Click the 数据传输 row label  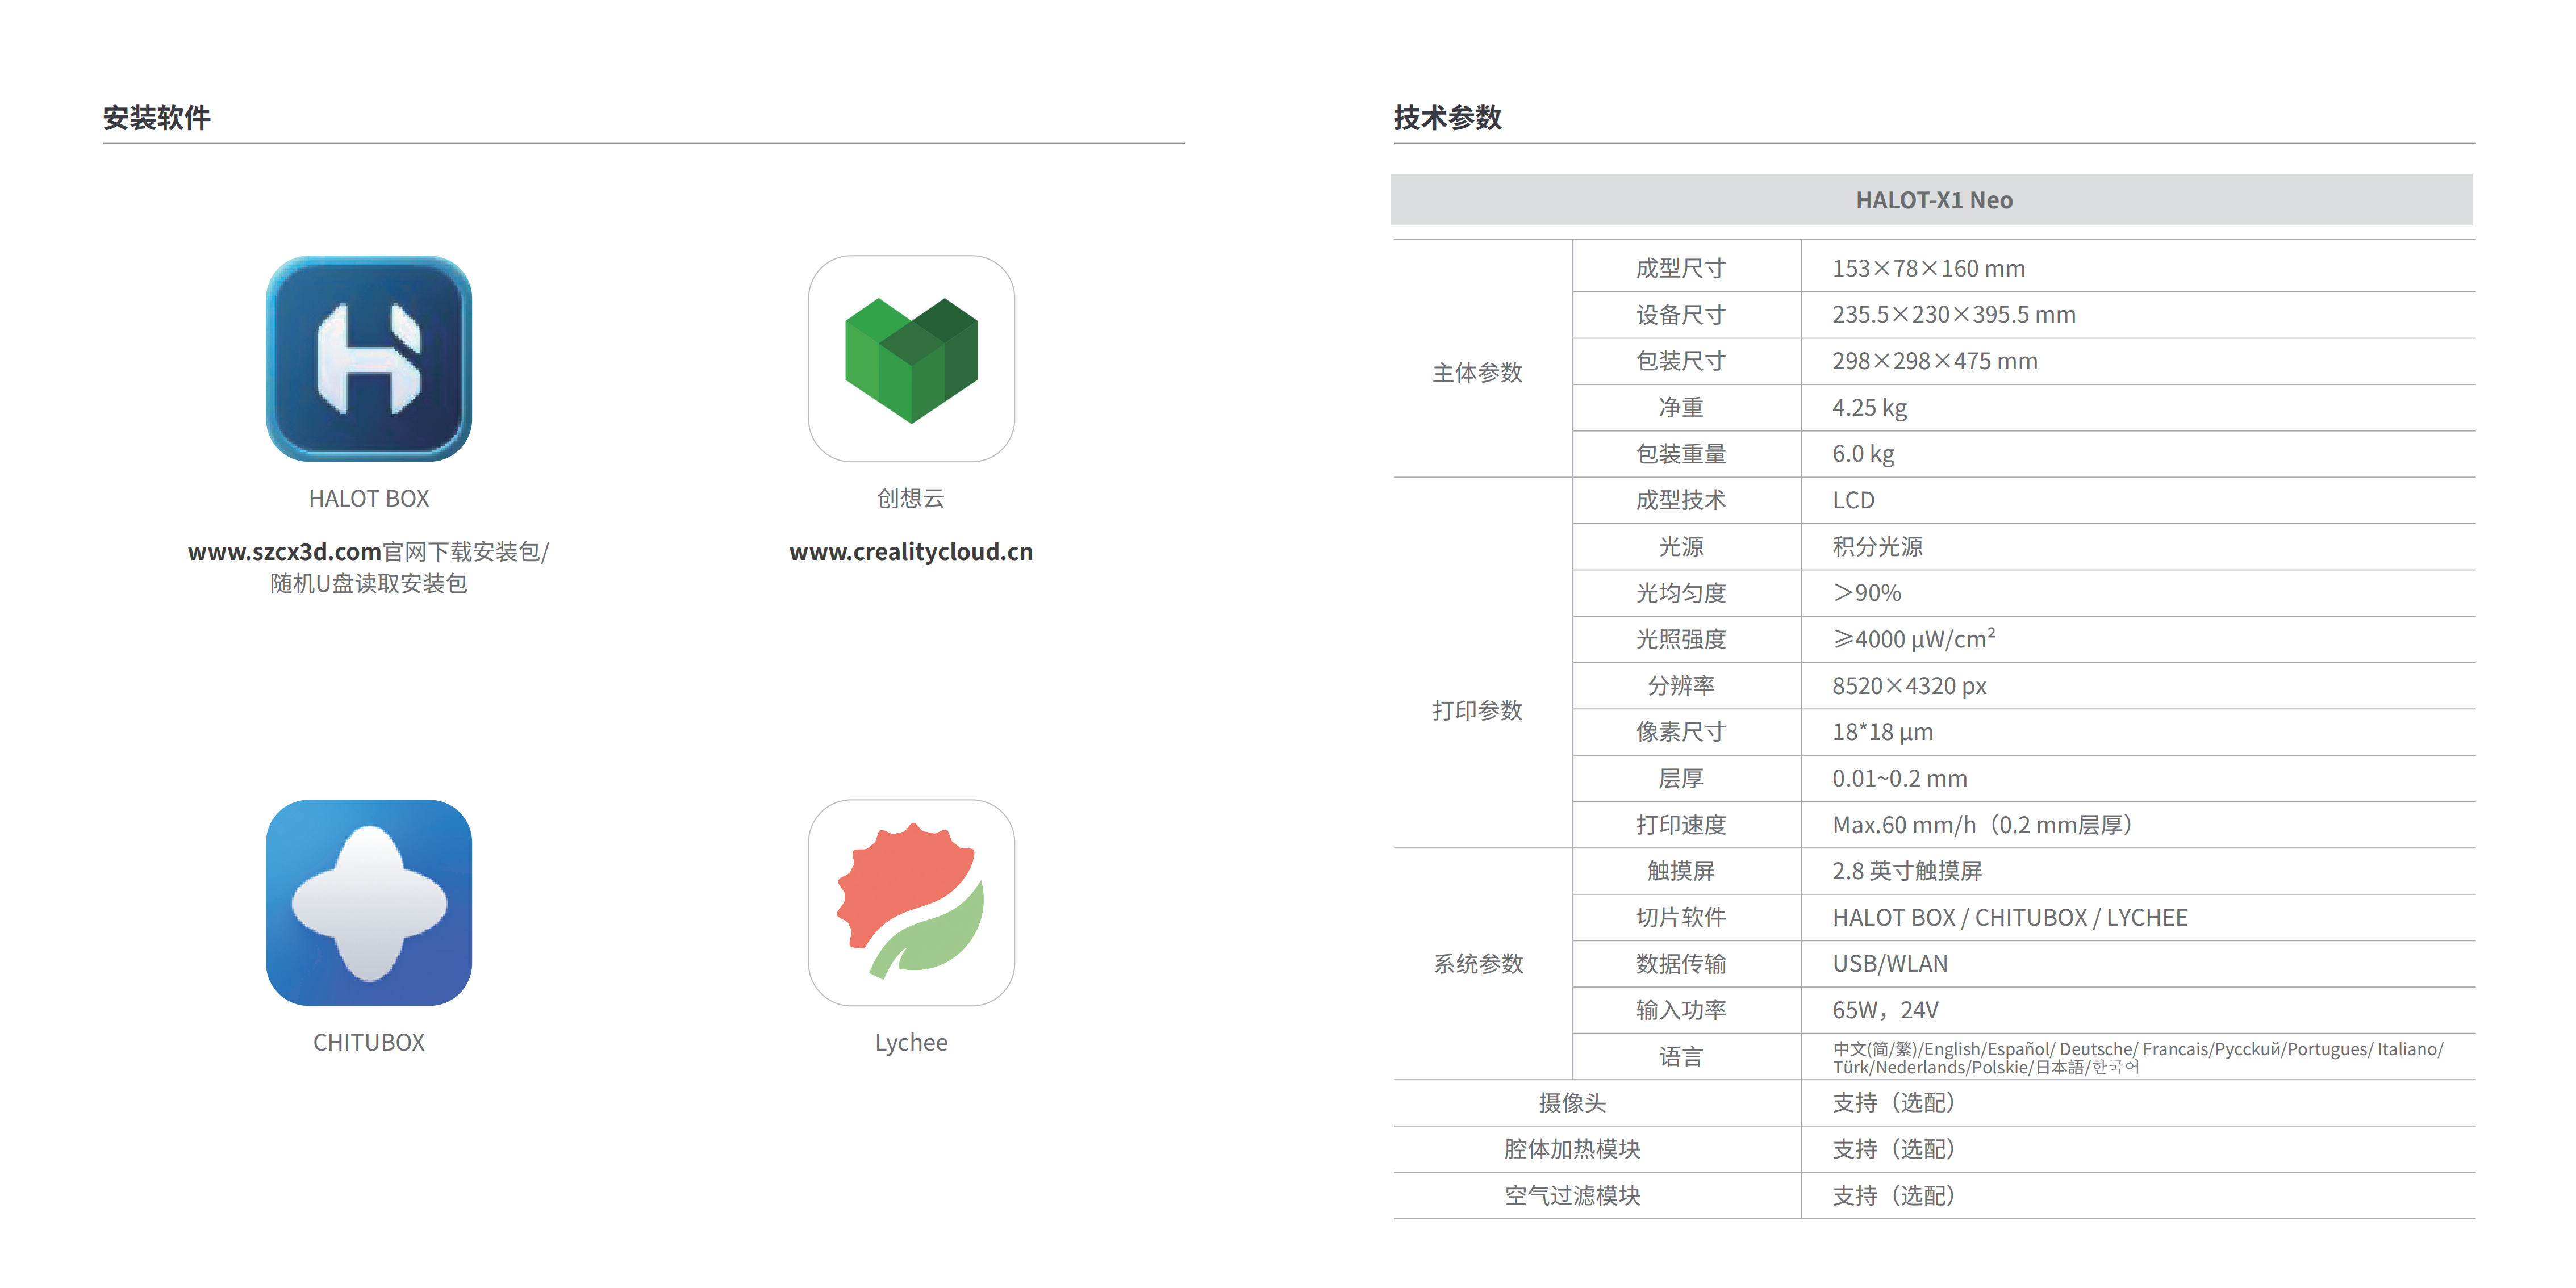pos(1681,964)
